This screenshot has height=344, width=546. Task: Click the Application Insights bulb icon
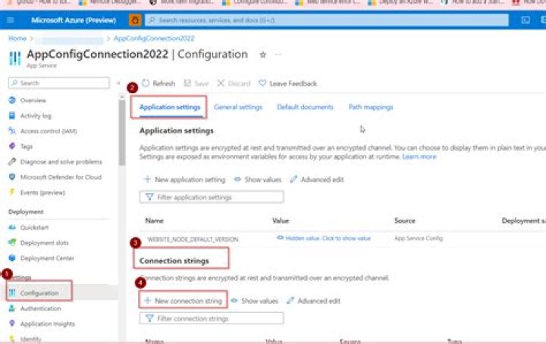(12, 324)
